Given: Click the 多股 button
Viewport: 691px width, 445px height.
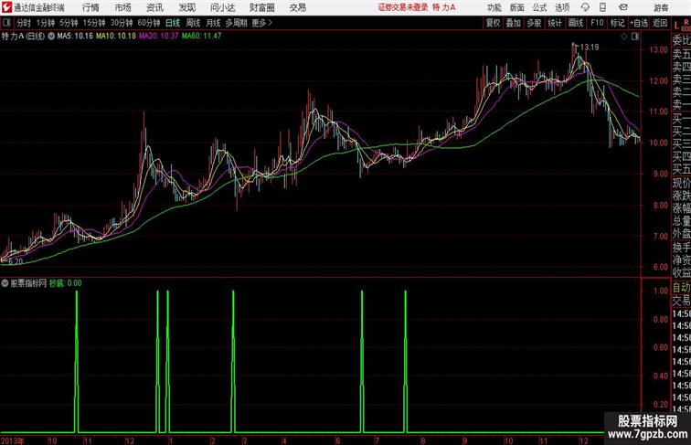Looking at the screenshot, I should pos(534,23).
